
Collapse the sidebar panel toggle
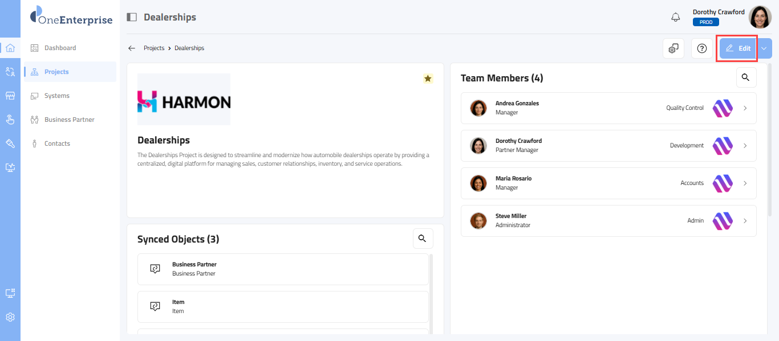click(x=132, y=17)
